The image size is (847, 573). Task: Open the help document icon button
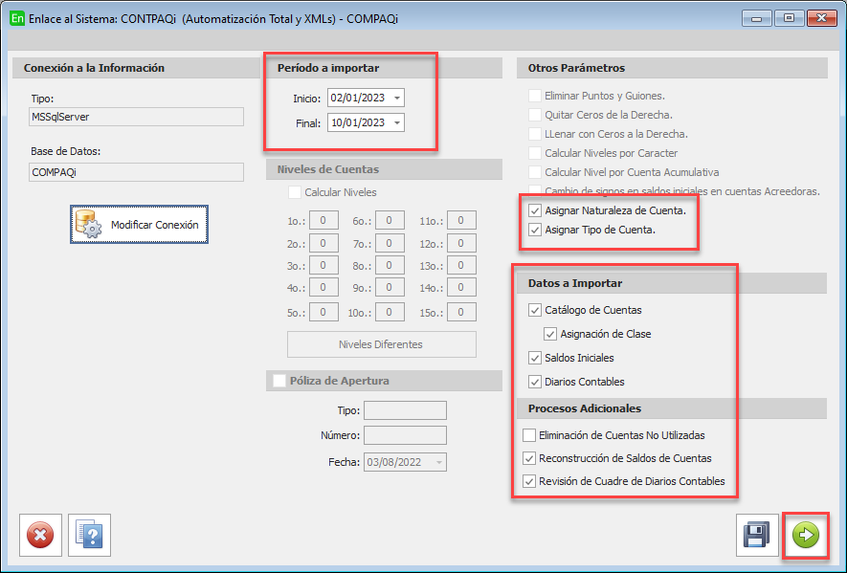pyautogui.click(x=90, y=535)
